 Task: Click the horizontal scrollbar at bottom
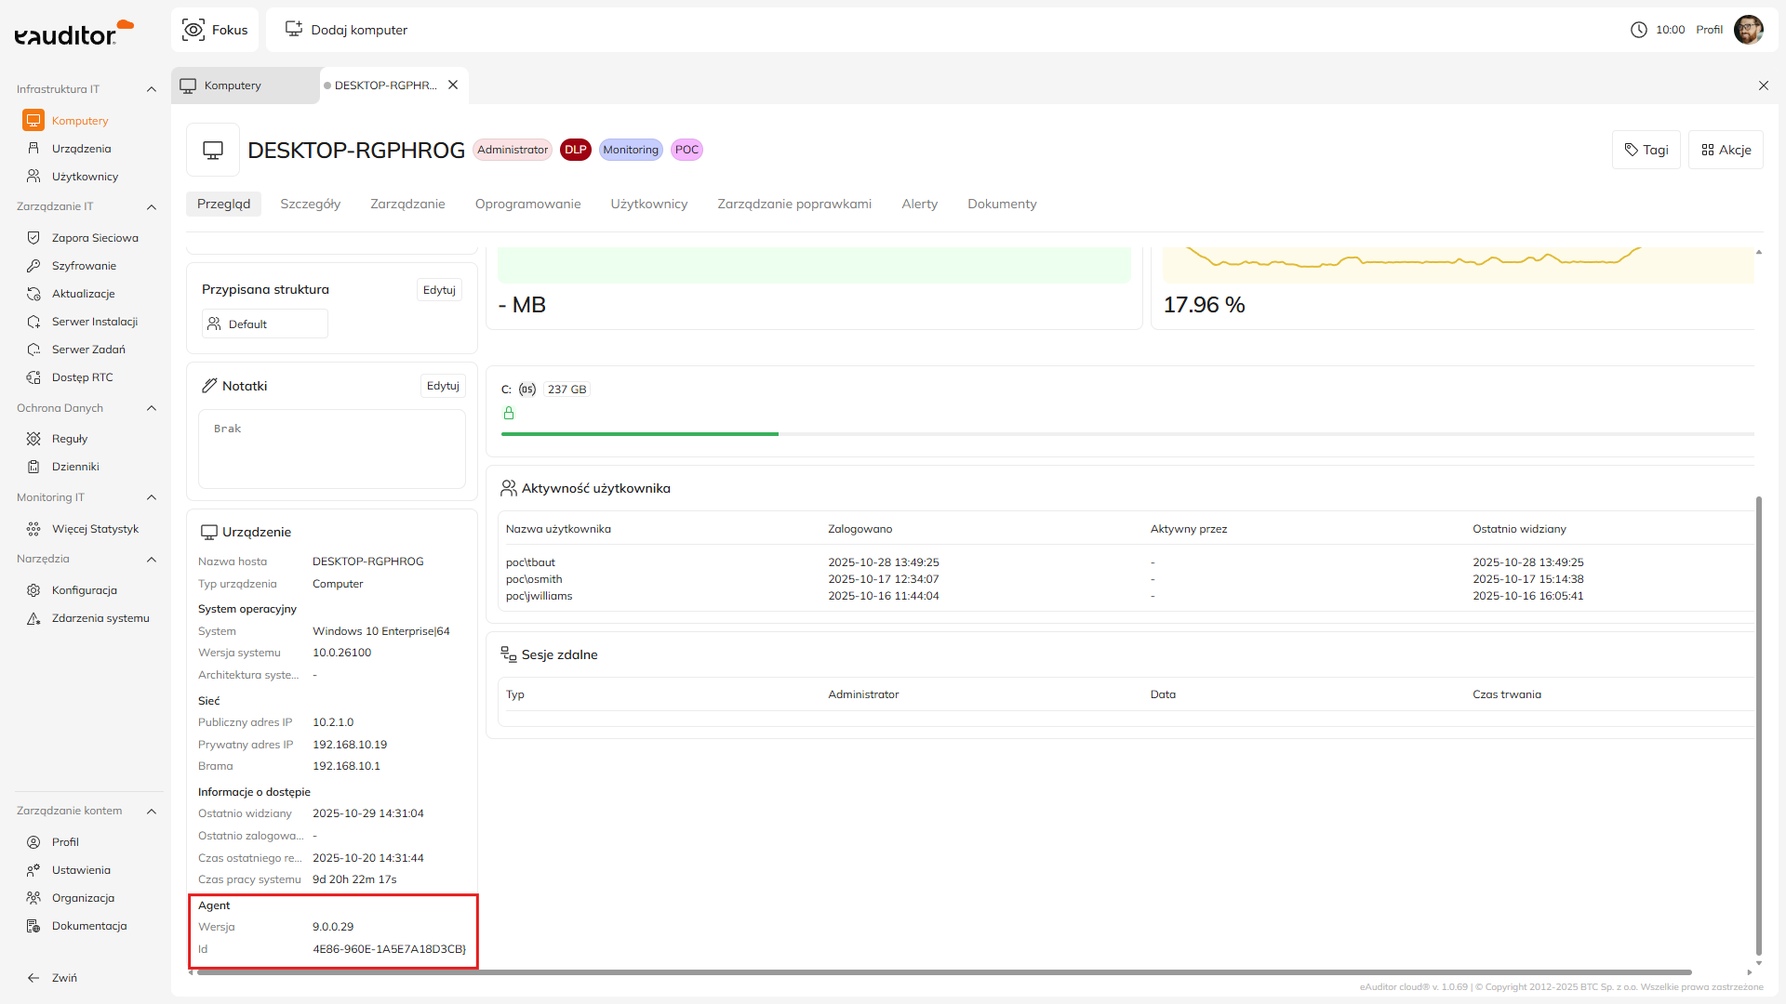coord(943,972)
